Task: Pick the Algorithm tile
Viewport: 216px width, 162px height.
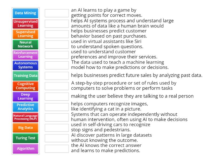Action: click(25, 148)
